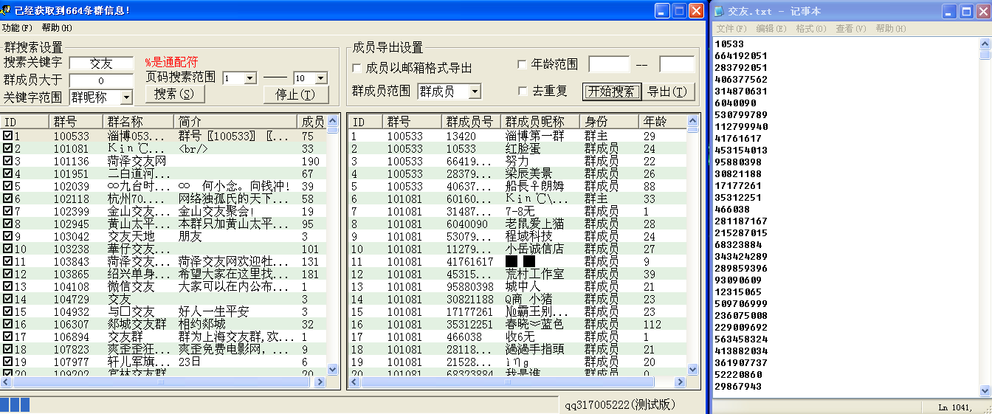The image size is (992, 414).
Task: Click line 12315065 in Notepad
Action: (738, 291)
